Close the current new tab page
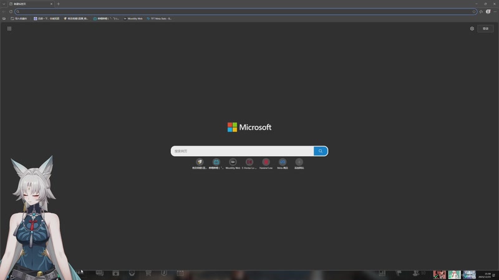 click(x=51, y=4)
